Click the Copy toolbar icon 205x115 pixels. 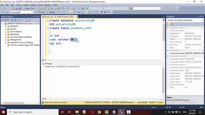pos(55,9)
